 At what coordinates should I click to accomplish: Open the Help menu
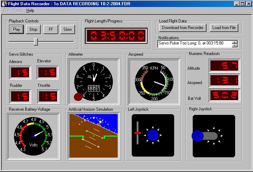30,11
